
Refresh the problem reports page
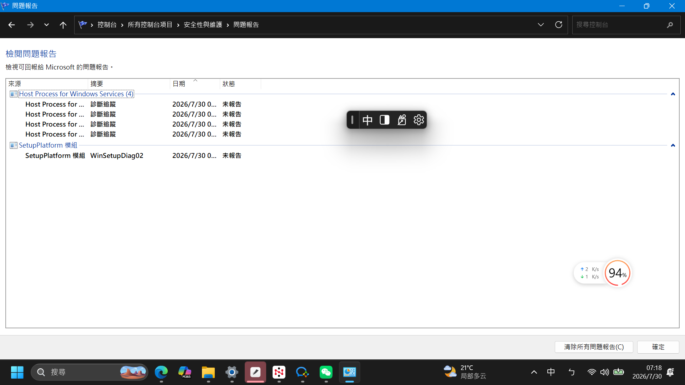[559, 25]
